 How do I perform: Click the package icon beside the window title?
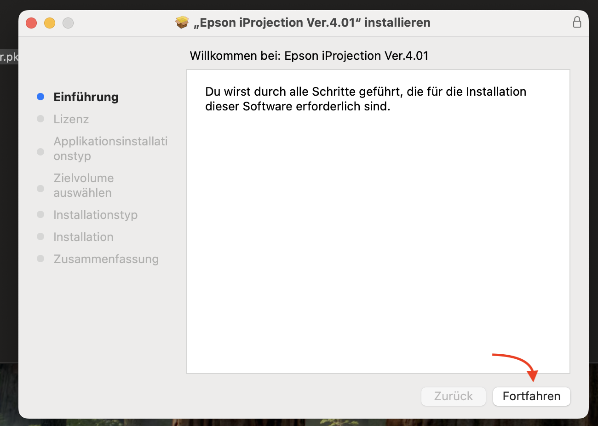point(182,22)
